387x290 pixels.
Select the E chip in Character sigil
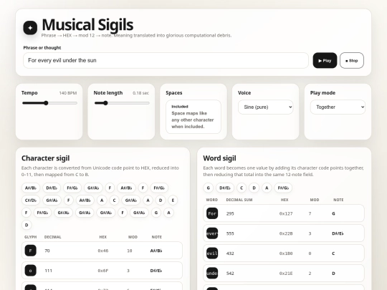tap(173, 200)
